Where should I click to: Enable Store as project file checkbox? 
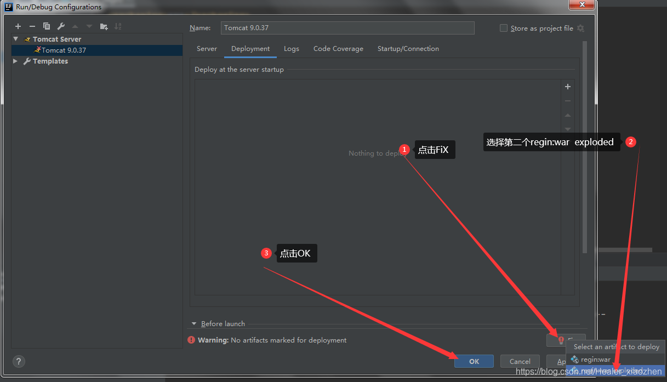coord(504,28)
